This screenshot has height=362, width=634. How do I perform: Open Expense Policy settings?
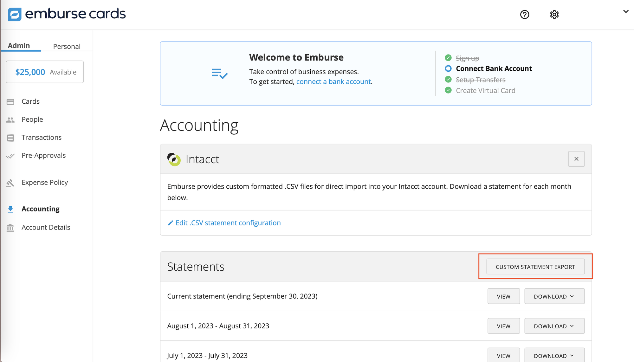click(x=45, y=182)
